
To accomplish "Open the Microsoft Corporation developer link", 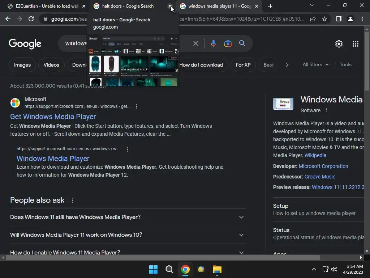I will 323,166.
